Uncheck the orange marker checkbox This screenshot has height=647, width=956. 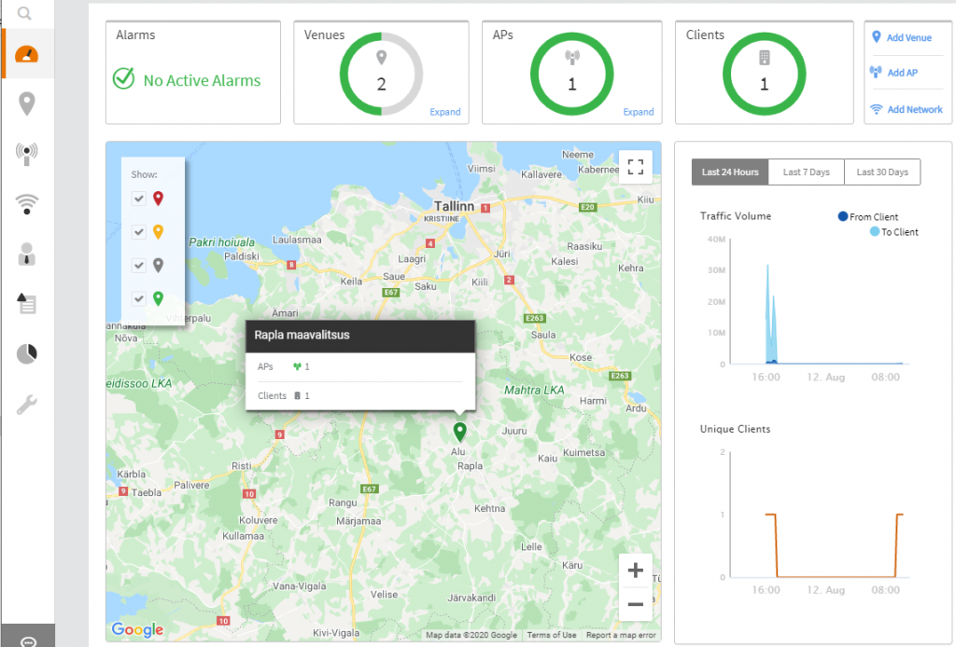pos(138,231)
